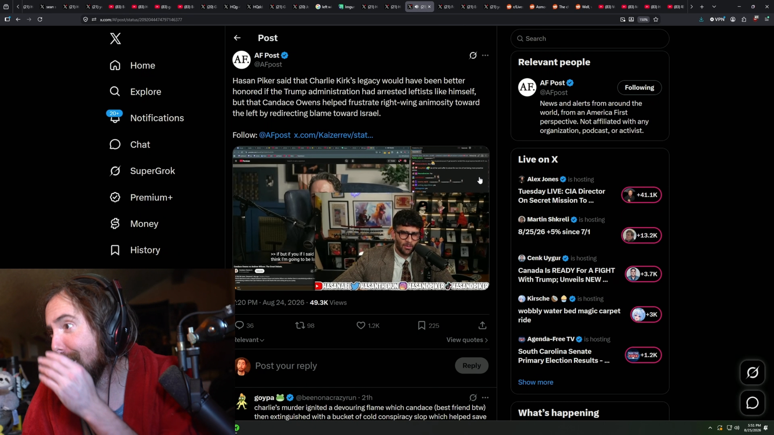Join Martin Shkreli live with +13.2K listeners
This screenshot has width=774, height=435.
pyautogui.click(x=641, y=235)
